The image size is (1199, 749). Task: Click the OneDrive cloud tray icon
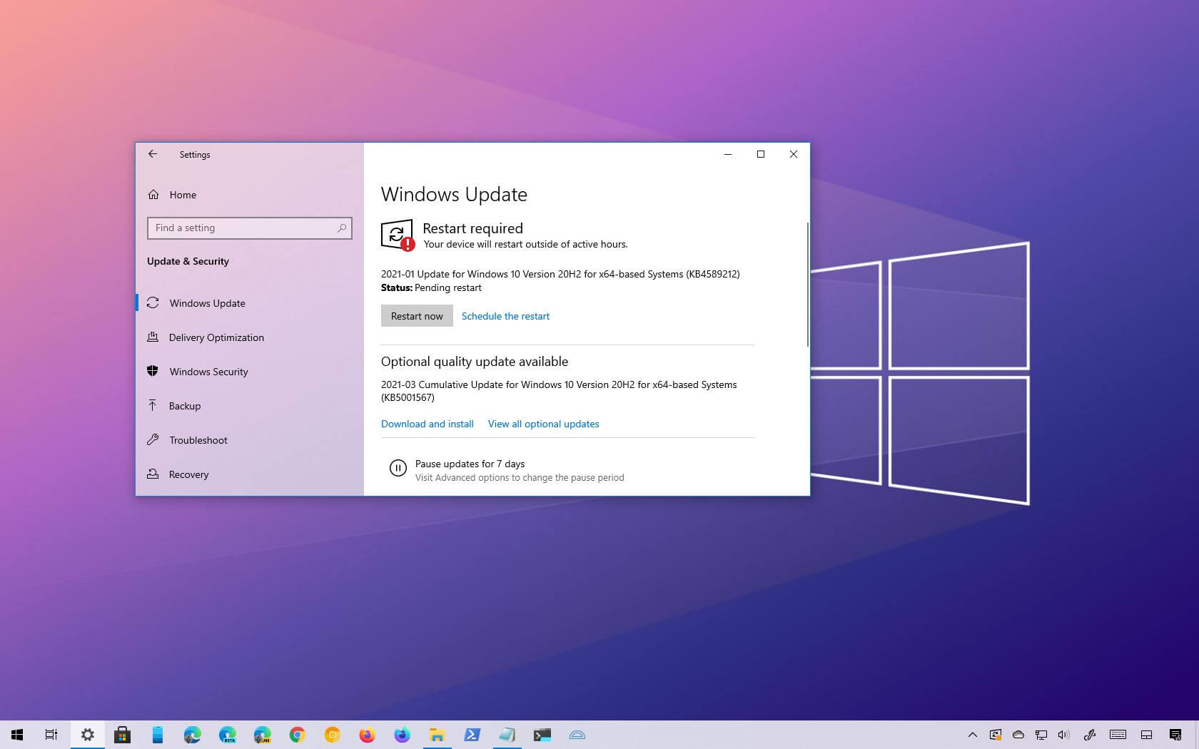[x=1018, y=735]
